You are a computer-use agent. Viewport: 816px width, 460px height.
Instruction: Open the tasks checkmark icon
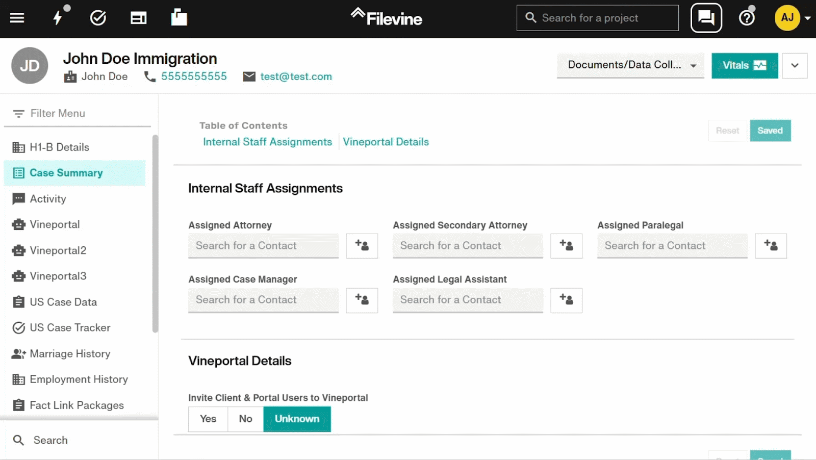click(x=98, y=18)
